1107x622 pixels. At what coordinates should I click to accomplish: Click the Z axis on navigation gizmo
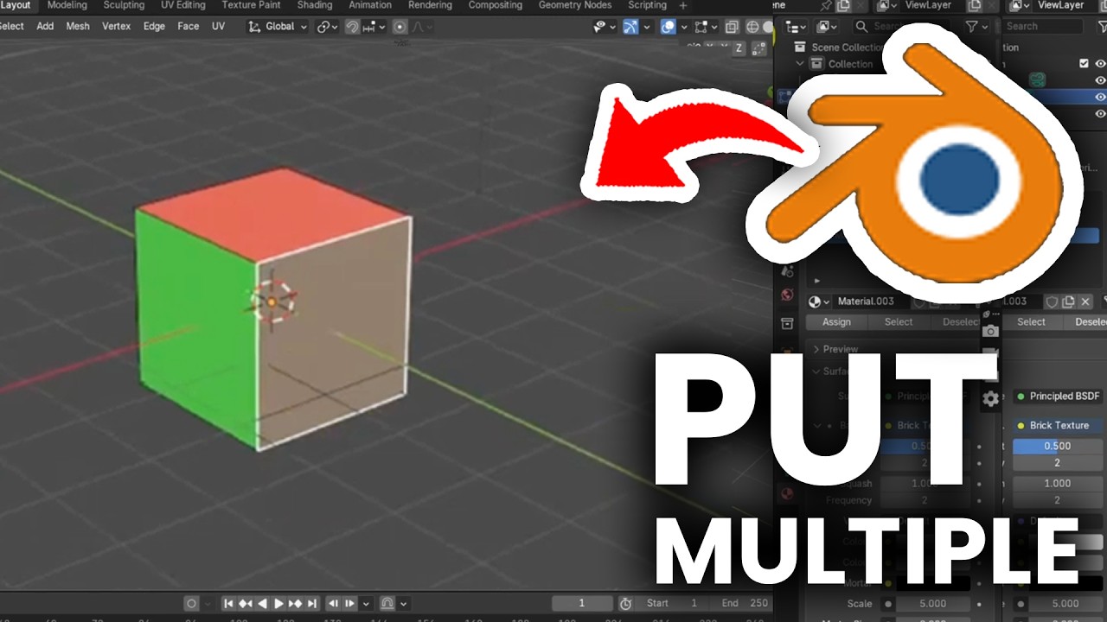(x=739, y=48)
